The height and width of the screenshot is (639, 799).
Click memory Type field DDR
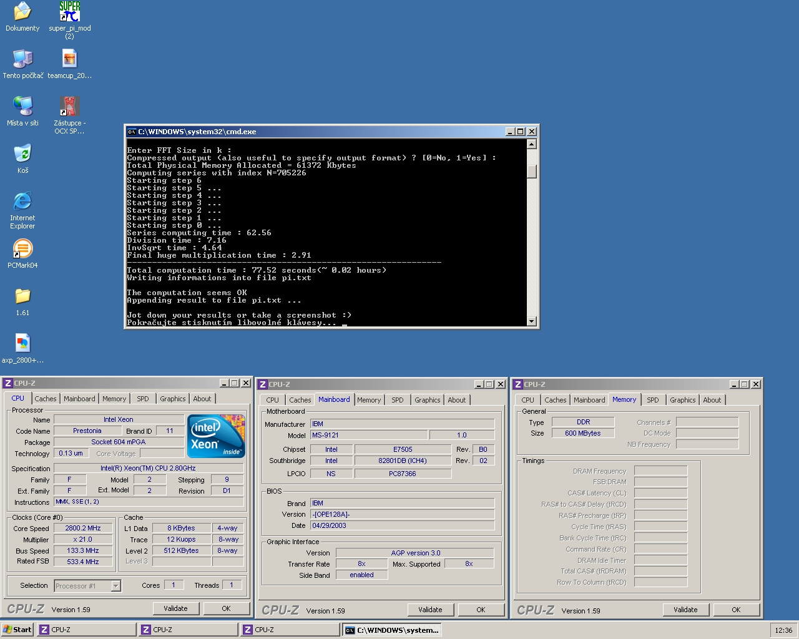[x=583, y=422]
